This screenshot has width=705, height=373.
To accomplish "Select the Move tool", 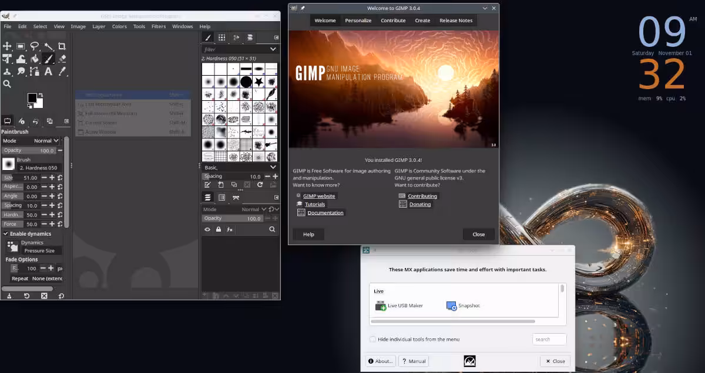I will [7, 46].
